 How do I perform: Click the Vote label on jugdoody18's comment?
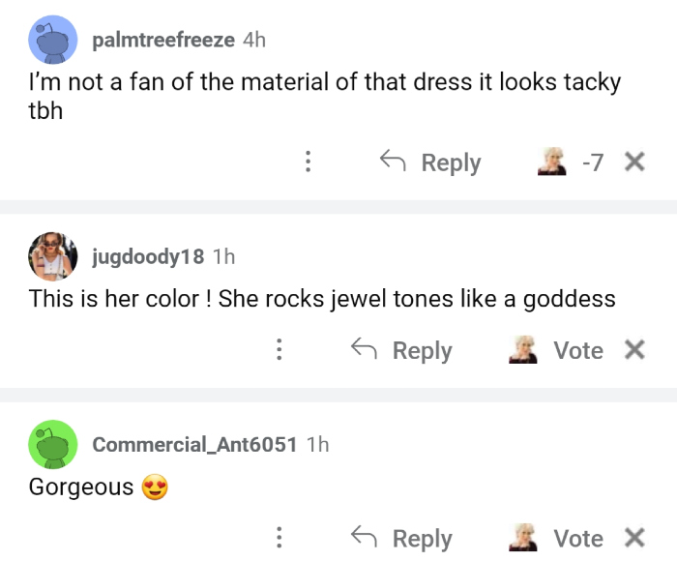(578, 350)
